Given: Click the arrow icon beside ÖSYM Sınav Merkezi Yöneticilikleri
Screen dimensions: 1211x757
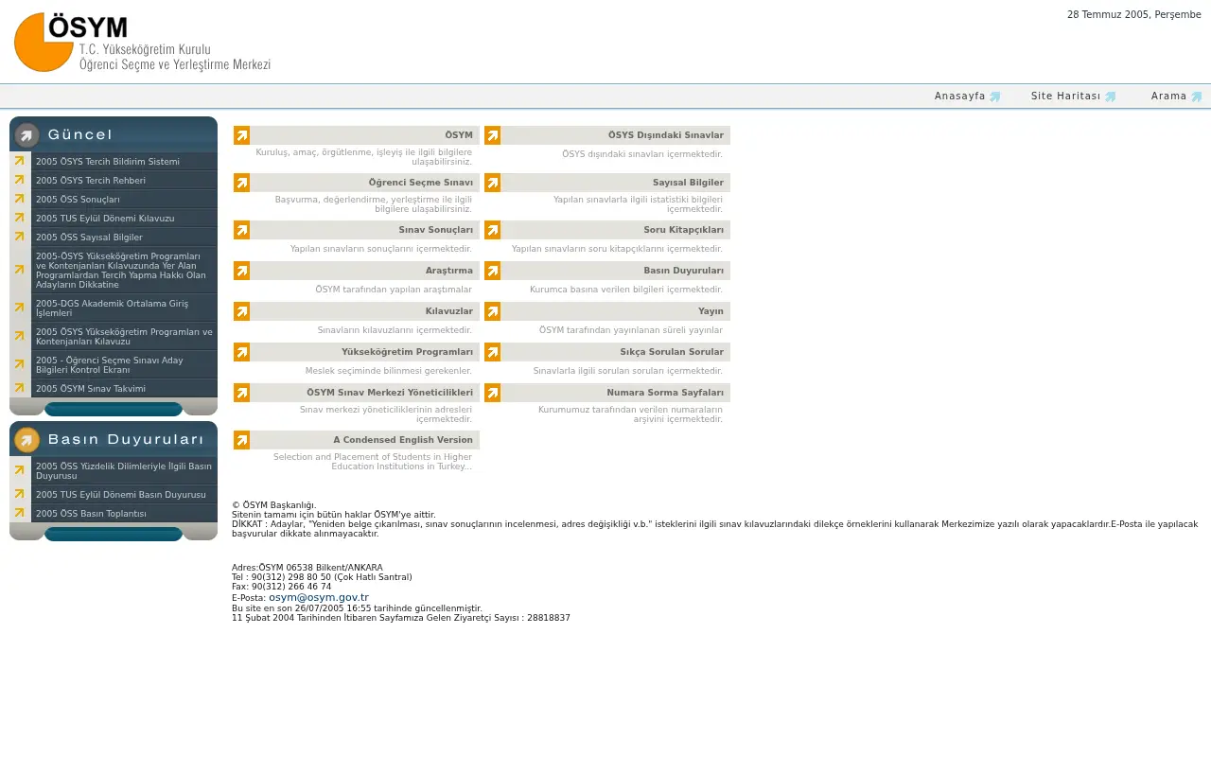Looking at the screenshot, I should [242, 393].
